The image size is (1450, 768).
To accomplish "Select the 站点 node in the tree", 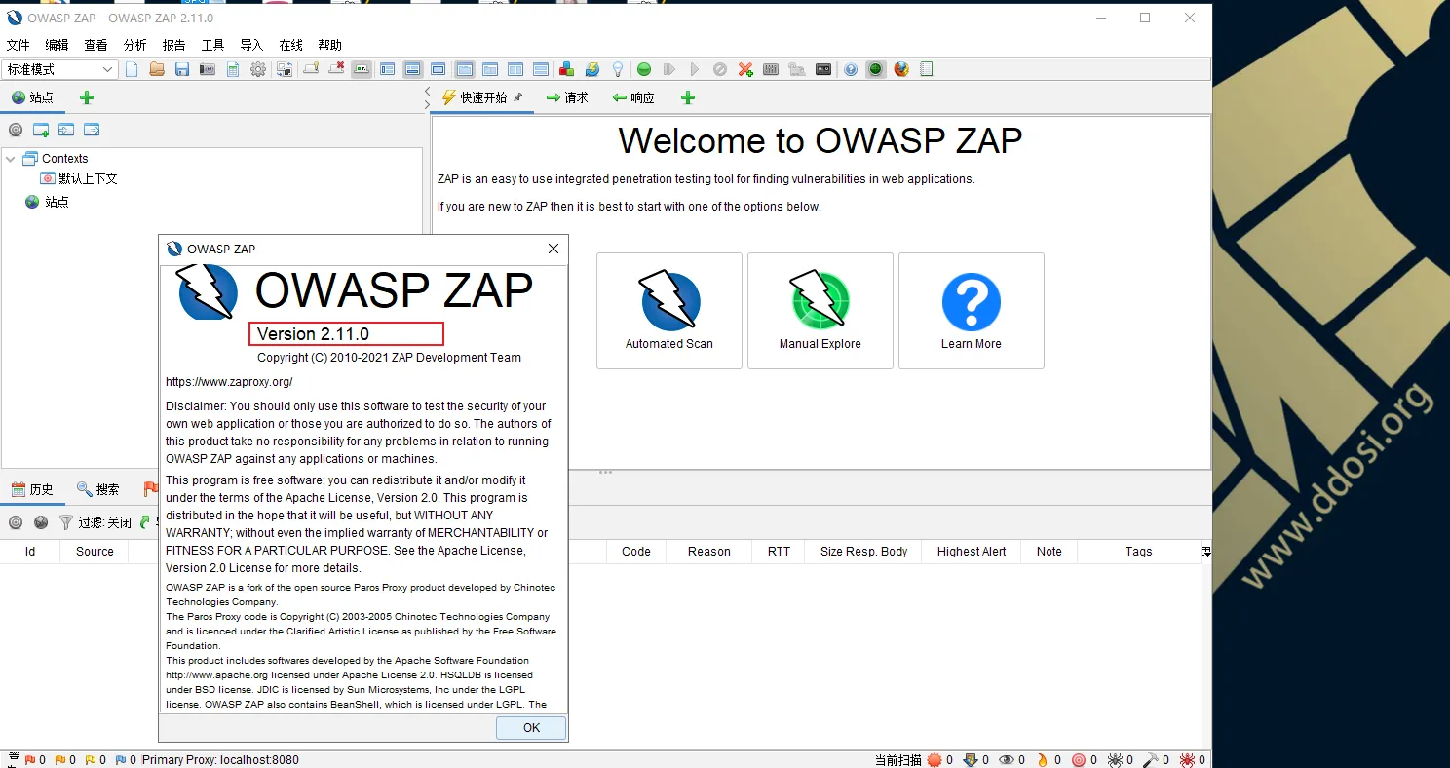I will (57, 202).
